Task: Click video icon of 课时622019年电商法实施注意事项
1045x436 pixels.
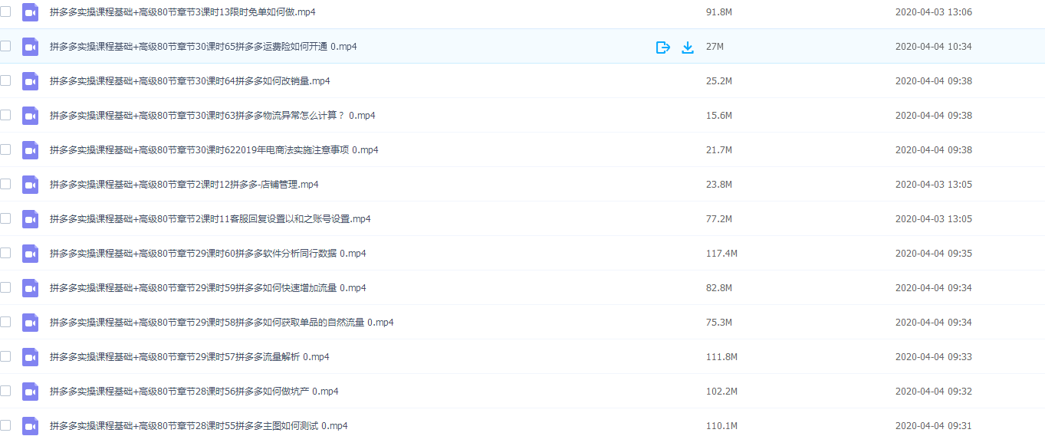Action: click(x=30, y=150)
